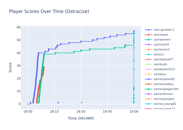The width and height of the screenshot is (183, 130).
Task: Click the Time (HH:MM) axis label
Action: pyautogui.click(x=81, y=119)
